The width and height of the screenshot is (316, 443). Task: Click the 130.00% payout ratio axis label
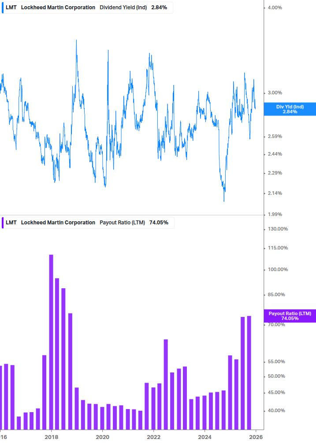click(278, 229)
